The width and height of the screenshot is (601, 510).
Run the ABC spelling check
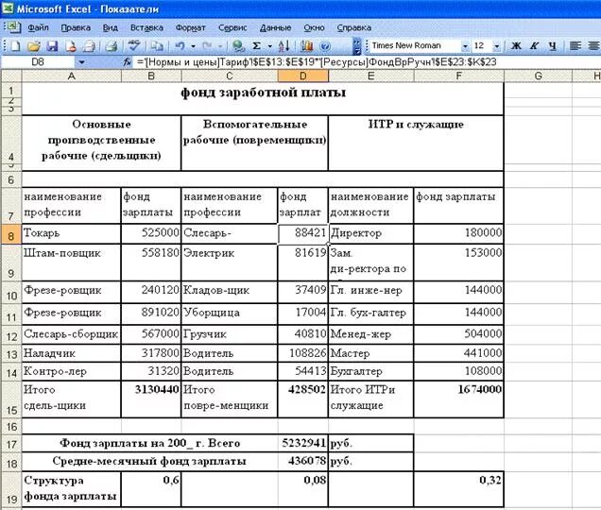[x=134, y=46]
